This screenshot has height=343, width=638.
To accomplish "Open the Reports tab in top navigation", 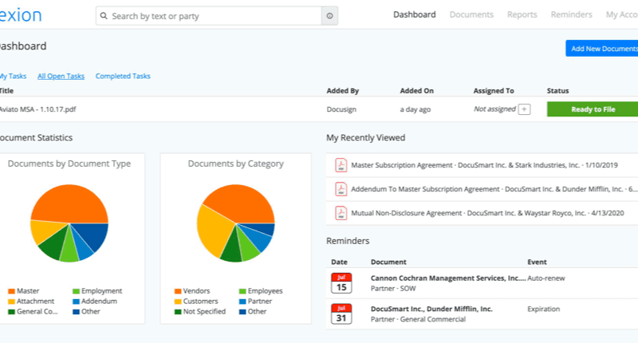I will coord(522,14).
